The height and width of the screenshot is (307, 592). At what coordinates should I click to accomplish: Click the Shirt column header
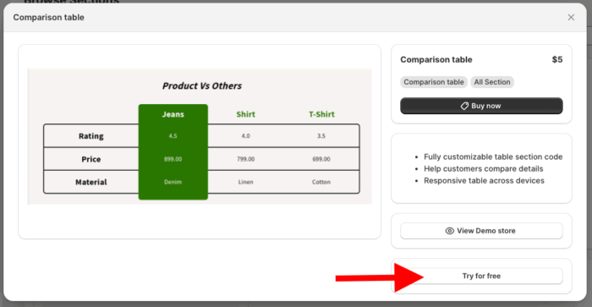click(246, 114)
